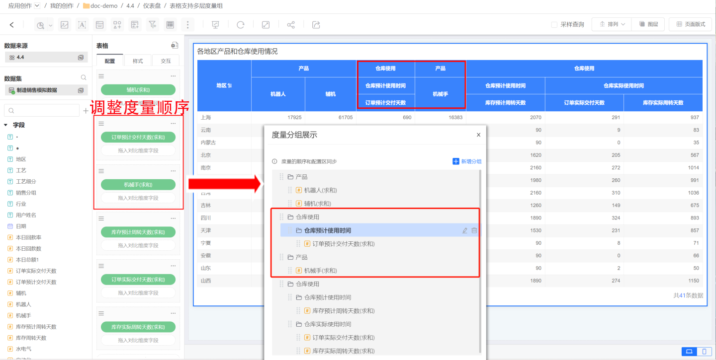The image size is (716, 360).
Task: Click the field search input box
Action: point(42,110)
